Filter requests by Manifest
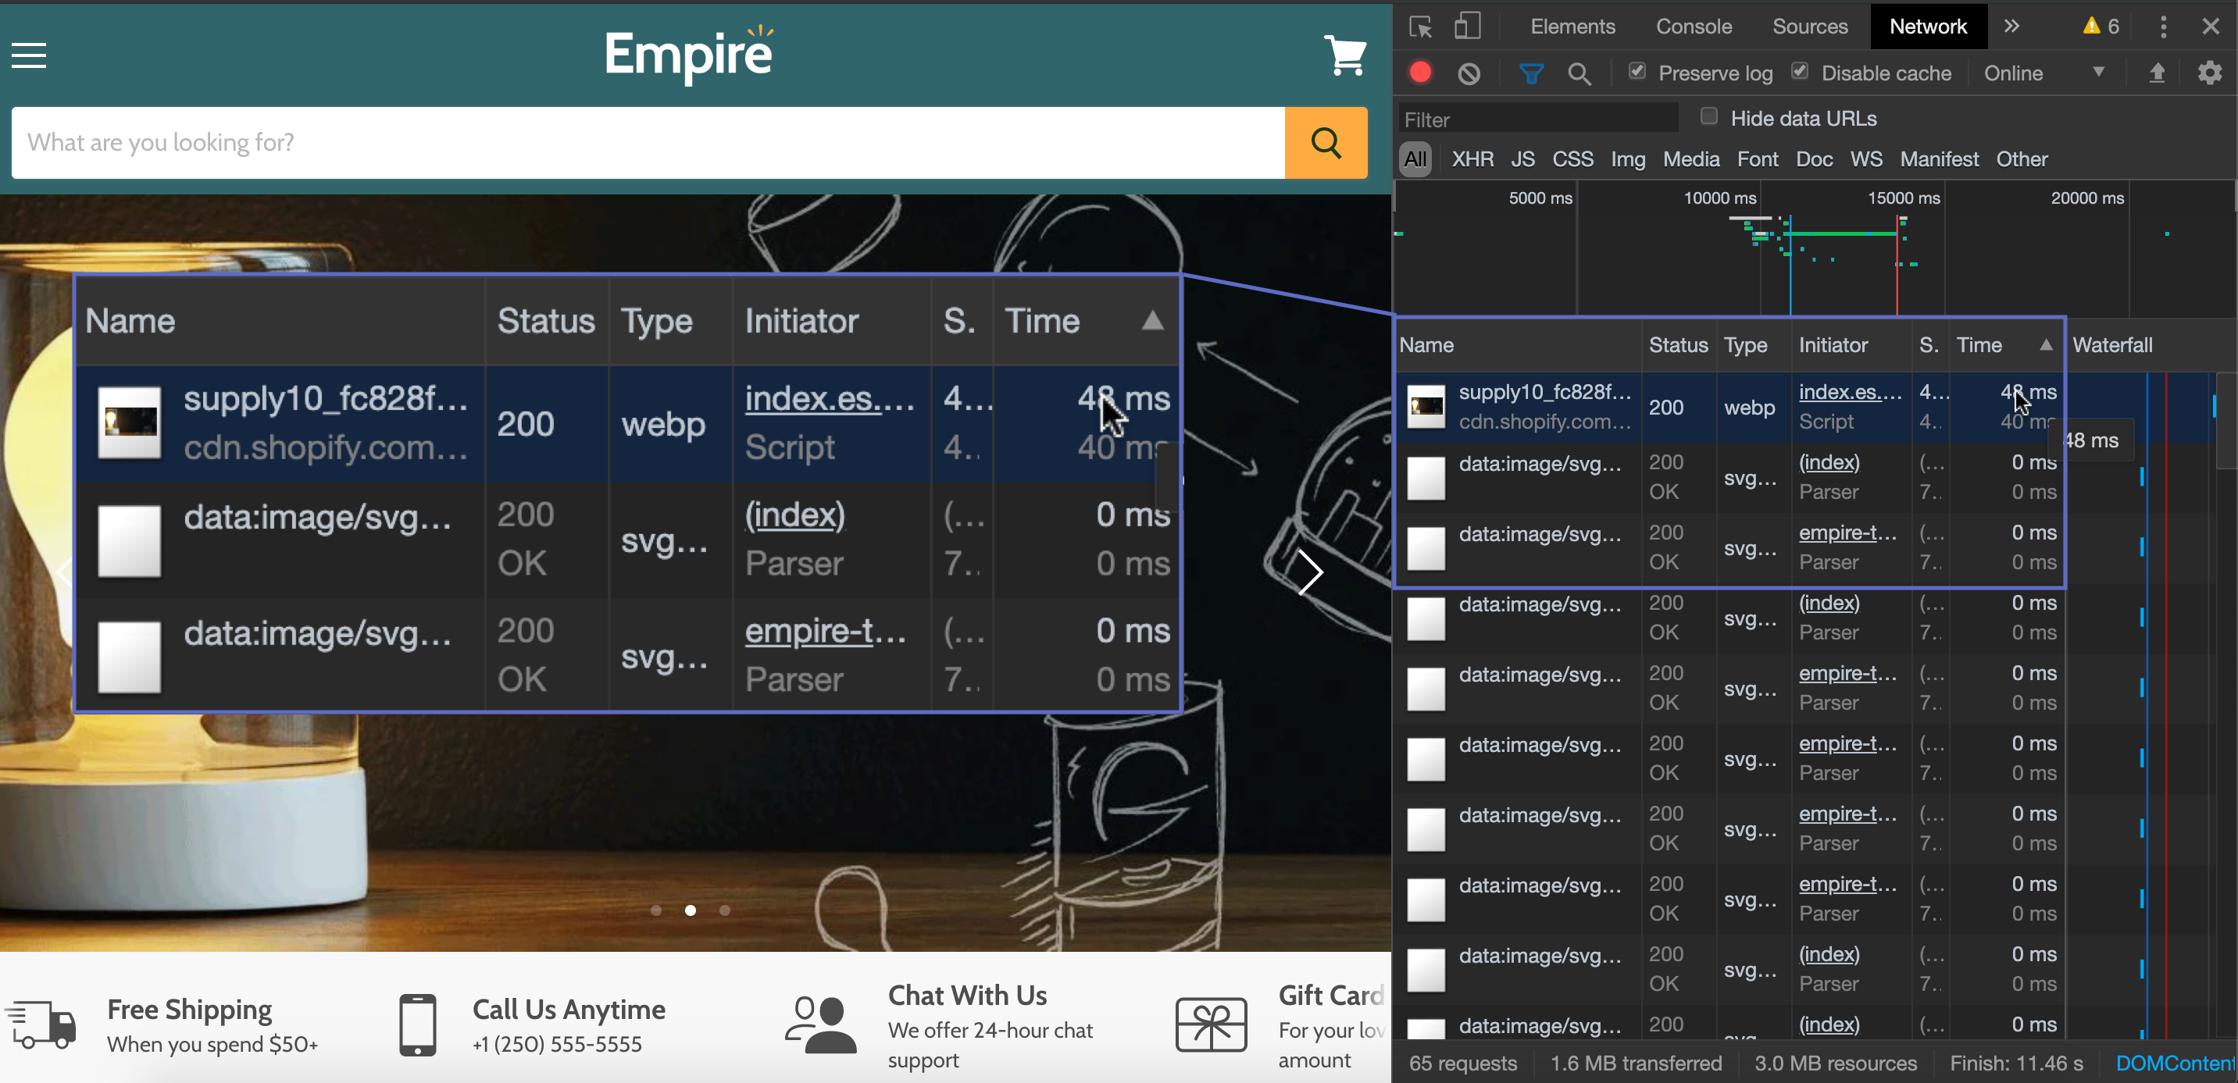 1939,160
